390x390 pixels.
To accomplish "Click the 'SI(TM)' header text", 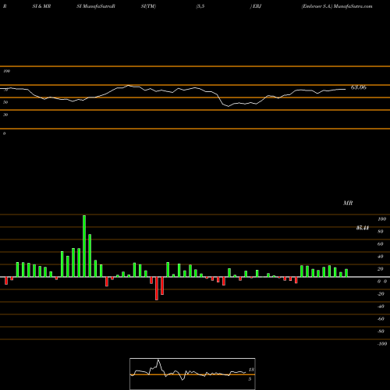I will tap(148, 6).
